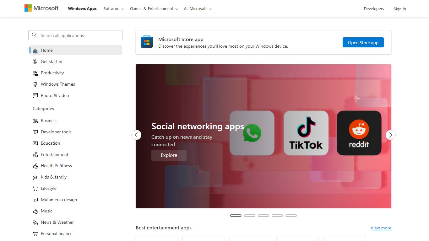The width and height of the screenshot is (429, 241).
Task: Select Home in sidebar
Action: [x=75, y=50]
